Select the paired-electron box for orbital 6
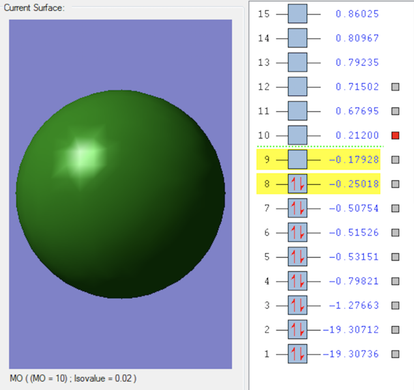414x390 pixels. 297,232
